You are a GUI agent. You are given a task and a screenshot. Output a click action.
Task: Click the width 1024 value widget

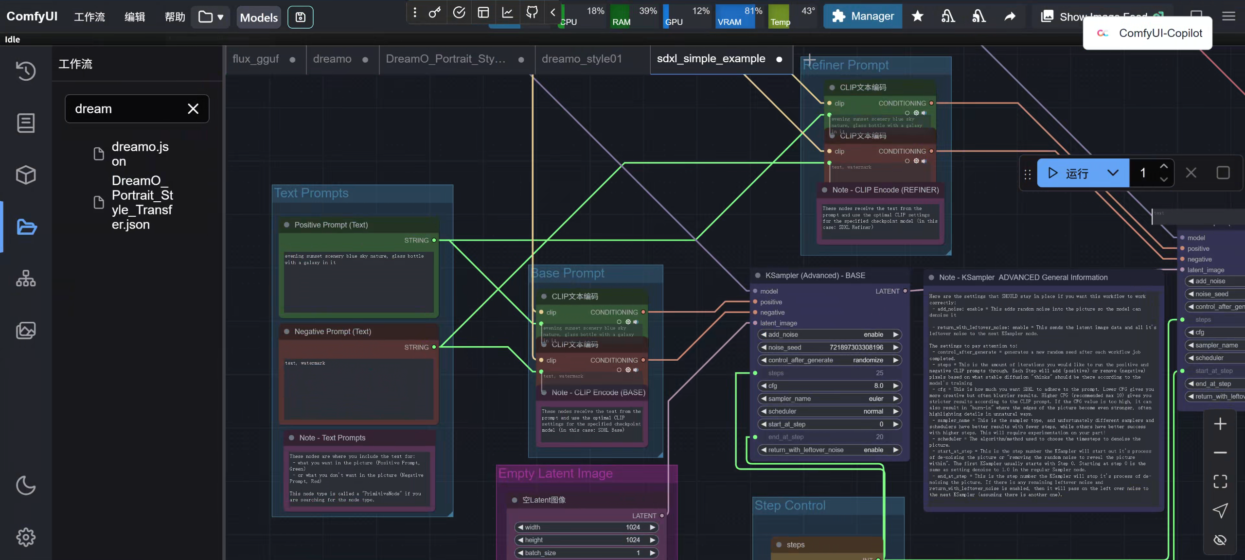pyautogui.click(x=587, y=527)
